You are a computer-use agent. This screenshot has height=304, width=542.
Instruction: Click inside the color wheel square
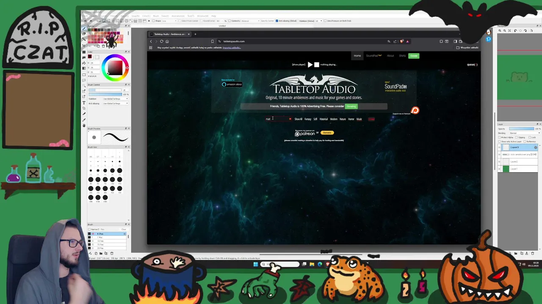pos(115,68)
